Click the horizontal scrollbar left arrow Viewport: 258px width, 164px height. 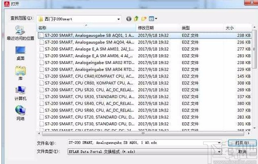[39, 134]
